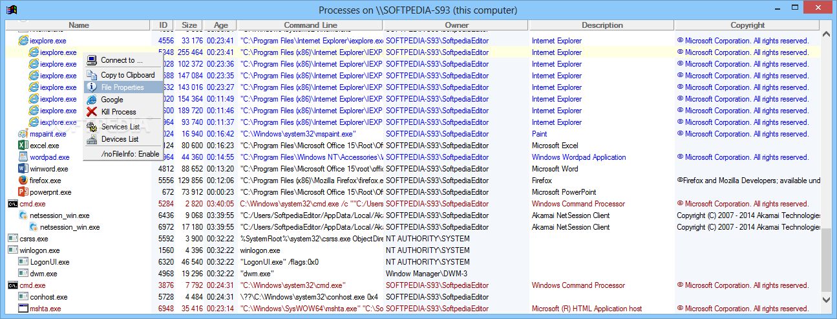Sort by the ID column header
This screenshot has width=837, height=319.
[x=163, y=25]
